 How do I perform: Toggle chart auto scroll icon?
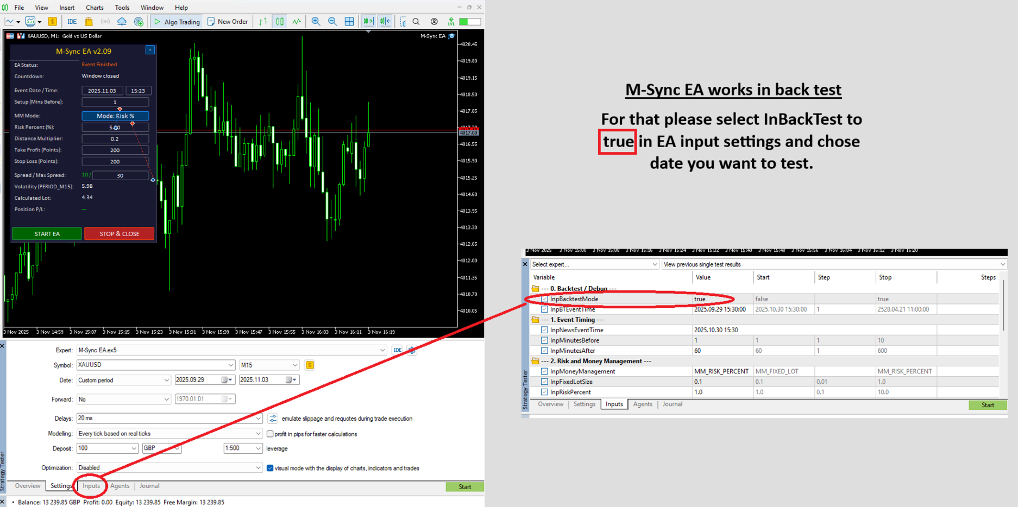click(368, 22)
